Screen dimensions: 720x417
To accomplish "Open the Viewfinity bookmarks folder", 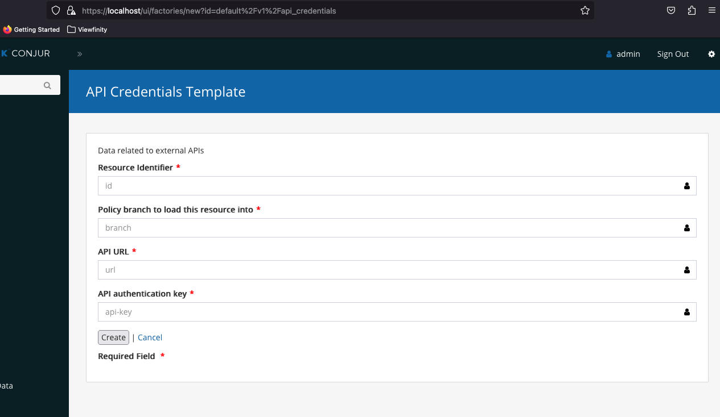I will tap(87, 30).
